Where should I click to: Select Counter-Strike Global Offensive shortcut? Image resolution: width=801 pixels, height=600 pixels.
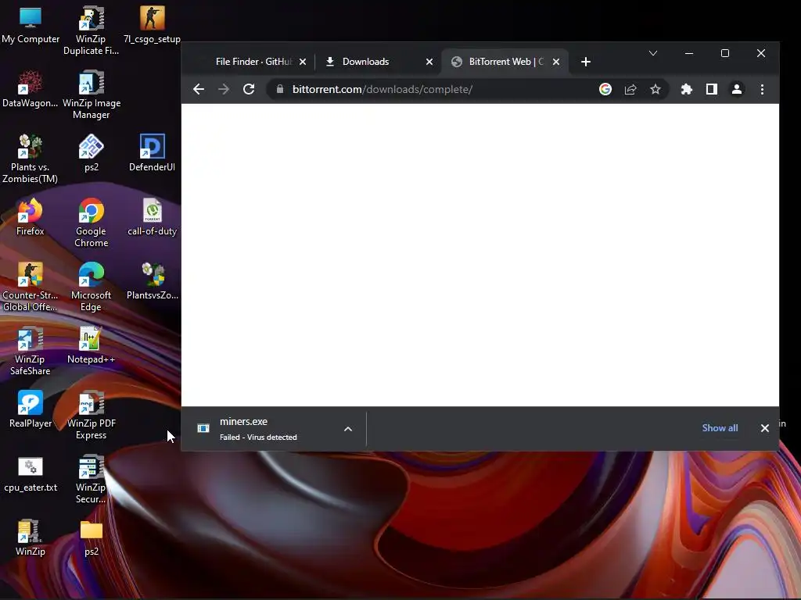(x=31, y=287)
